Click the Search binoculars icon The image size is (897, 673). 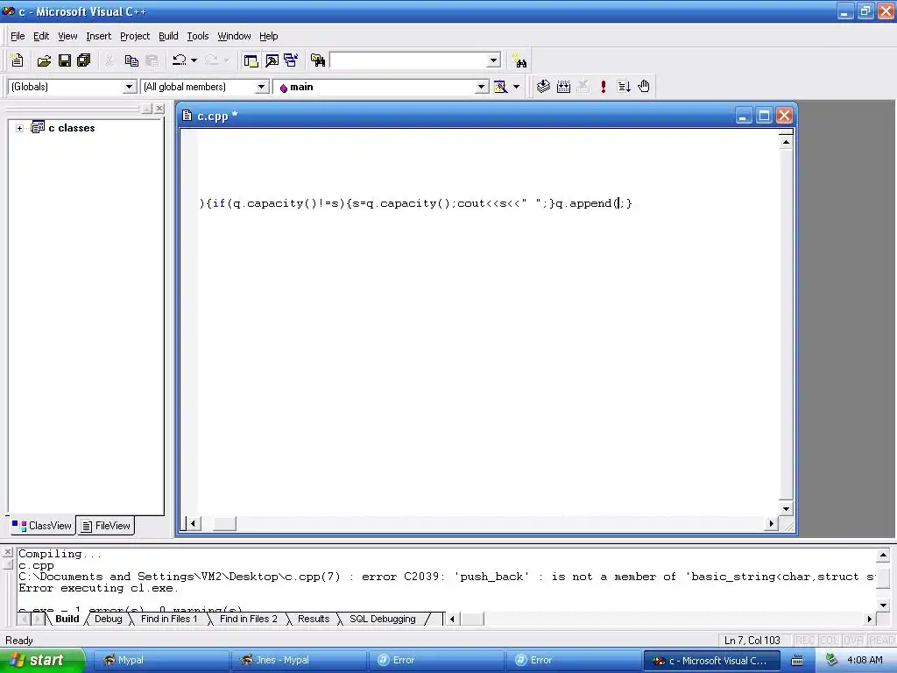pyautogui.click(x=520, y=60)
